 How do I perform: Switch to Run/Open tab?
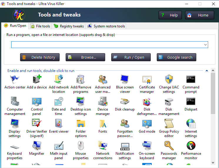(x=15, y=26)
